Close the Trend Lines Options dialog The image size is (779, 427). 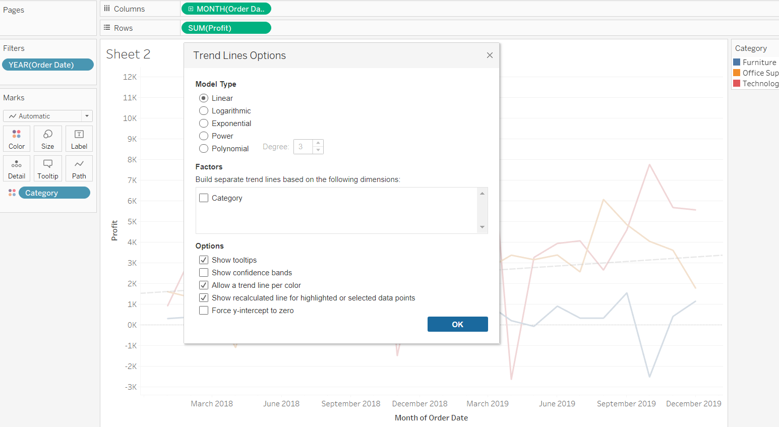coord(490,55)
